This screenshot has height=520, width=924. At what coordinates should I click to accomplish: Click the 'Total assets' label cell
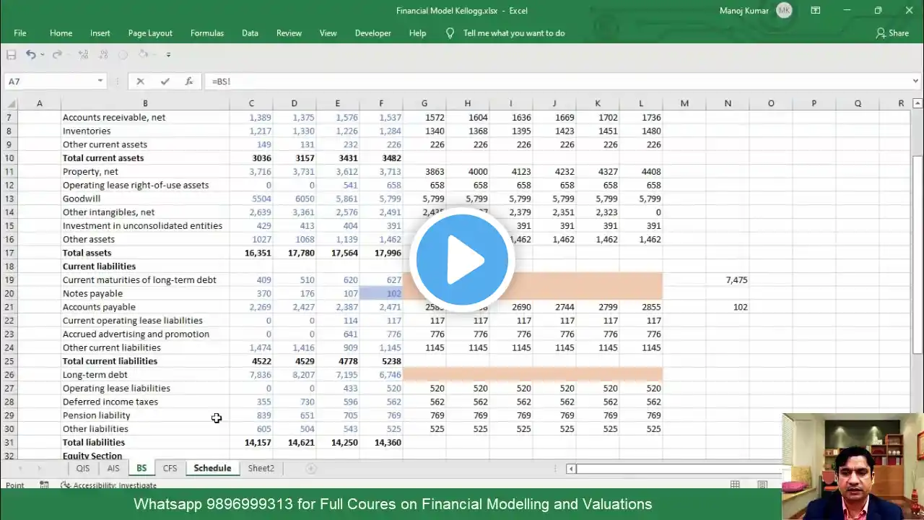click(145, 253)
